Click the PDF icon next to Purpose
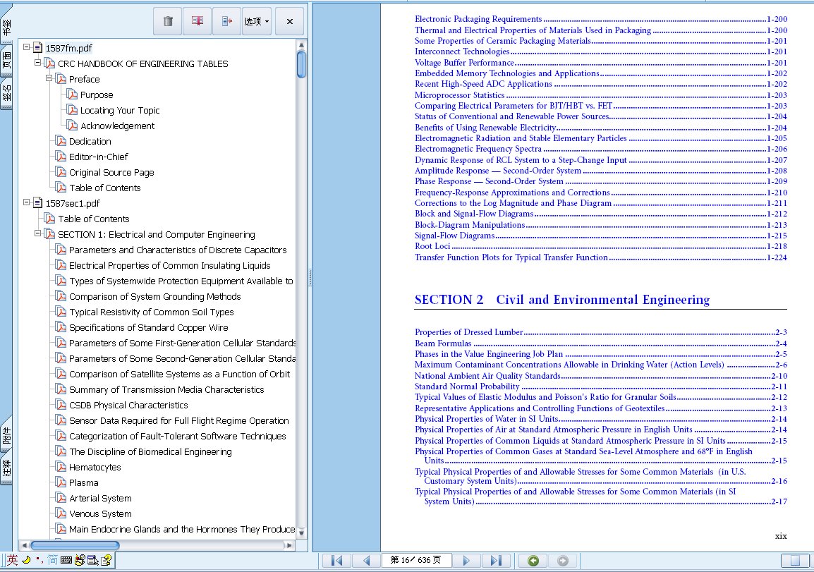The height and width of the screenshot is (572, 814). pyautogui.click(x=72, y=95)
